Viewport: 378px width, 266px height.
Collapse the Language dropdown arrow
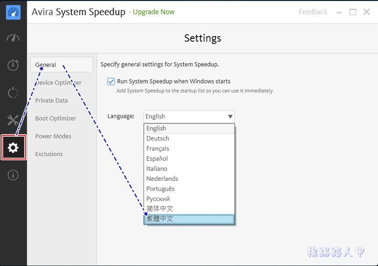pos(230,117)
